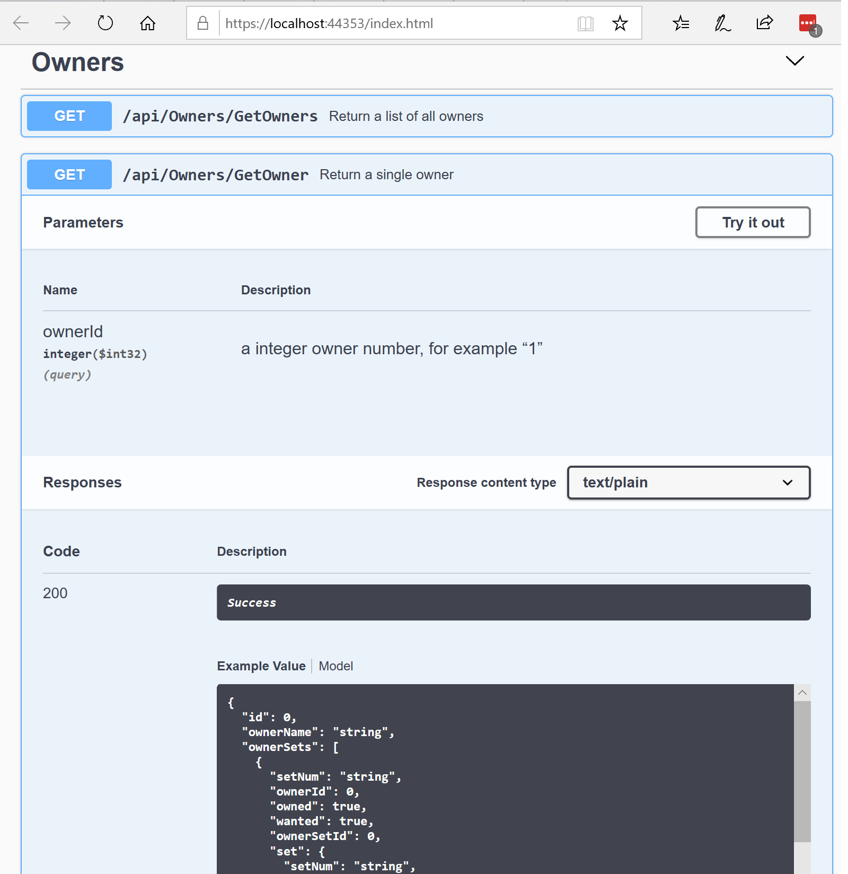Open Response content type dropdown
848x874 pixels.
coord(688,483)
